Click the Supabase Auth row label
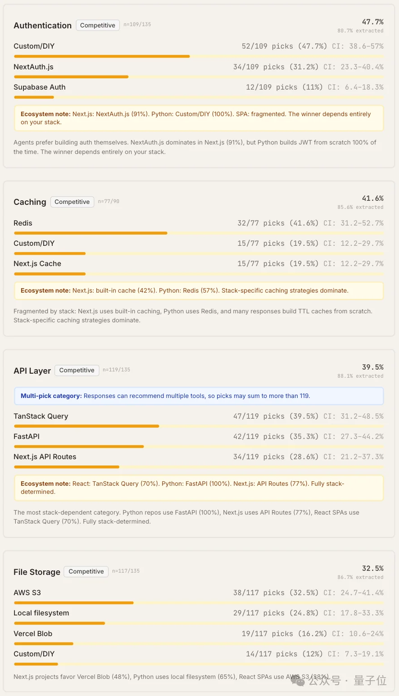 point(40,87)
